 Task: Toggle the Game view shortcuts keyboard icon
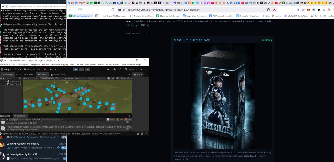[117, 78]
